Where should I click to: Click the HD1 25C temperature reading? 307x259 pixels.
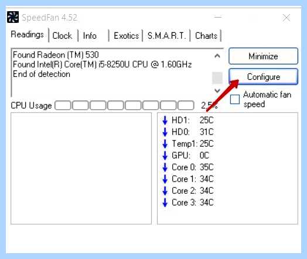[193, 120]
